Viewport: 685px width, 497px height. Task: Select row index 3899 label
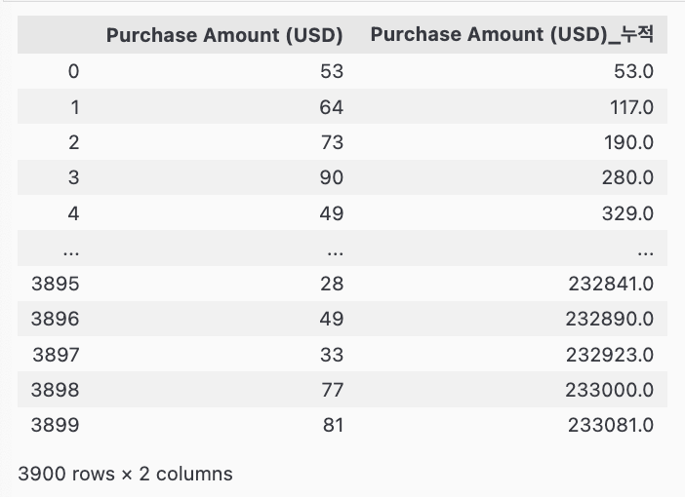click(x=56, y=425)
